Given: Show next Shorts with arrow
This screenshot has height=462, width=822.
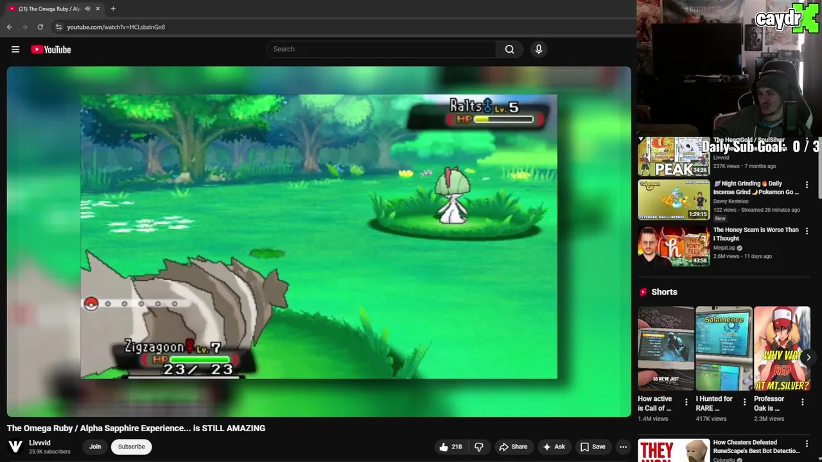Looking at the screenshot, I should point(809,357).
